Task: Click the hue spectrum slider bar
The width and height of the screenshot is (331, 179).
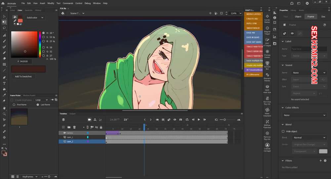Action: [x=40, y=45]
